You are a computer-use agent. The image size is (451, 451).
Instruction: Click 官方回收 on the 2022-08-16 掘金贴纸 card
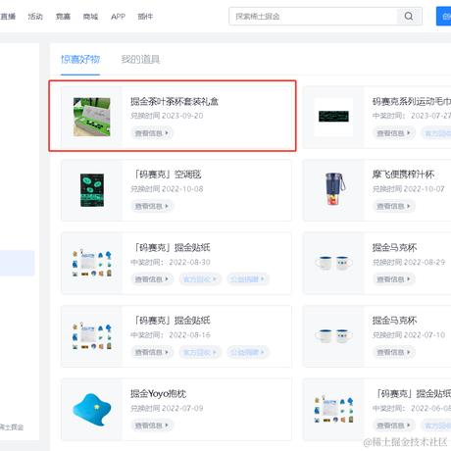click(x=200, y=352)
